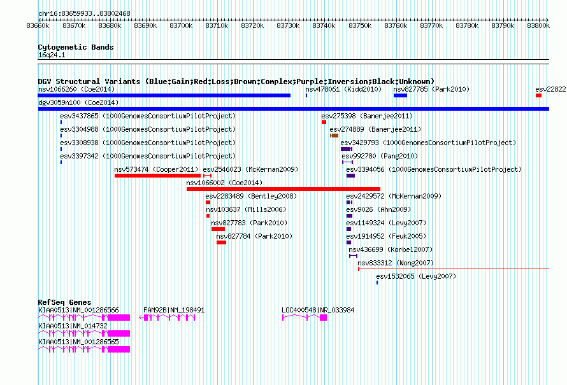Click the KIAA0513|NM_001286566 gene model
567x385 pixels.
pos(84,318)
